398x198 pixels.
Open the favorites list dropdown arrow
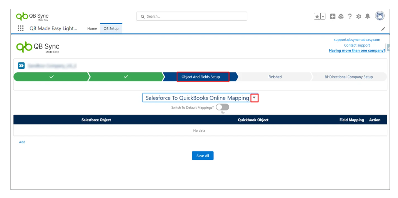323,17
